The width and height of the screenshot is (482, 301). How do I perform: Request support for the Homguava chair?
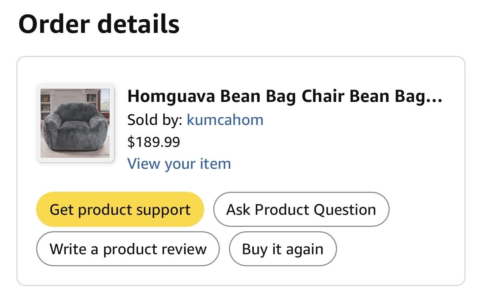(120, 210)
